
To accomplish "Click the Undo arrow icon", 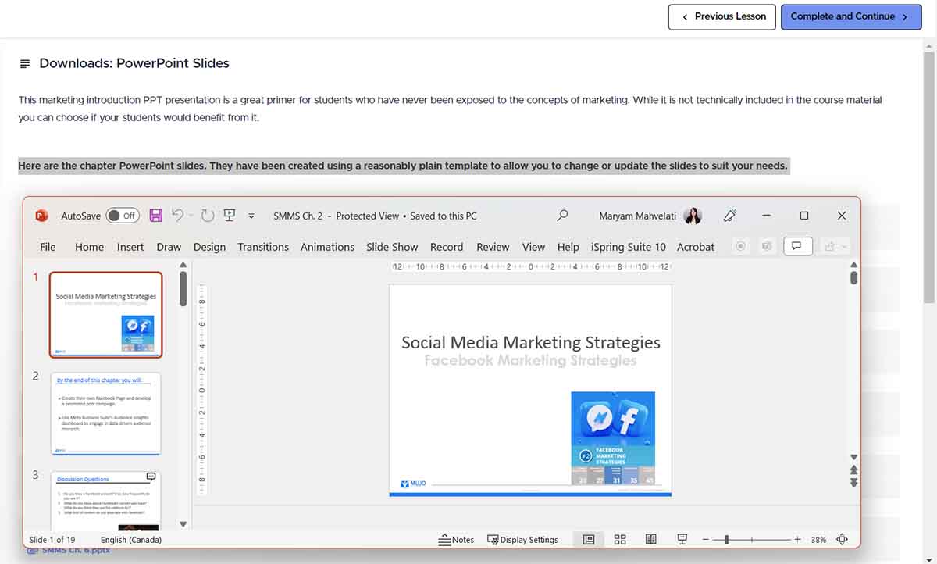I will pyautogui.click(x=178, y=215).
